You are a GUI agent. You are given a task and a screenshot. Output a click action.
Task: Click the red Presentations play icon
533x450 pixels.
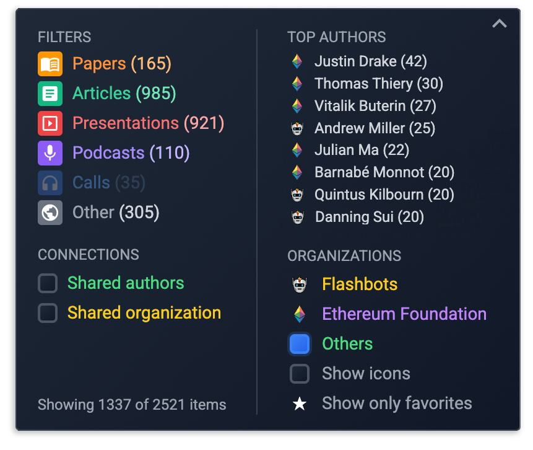click(50, 123)
